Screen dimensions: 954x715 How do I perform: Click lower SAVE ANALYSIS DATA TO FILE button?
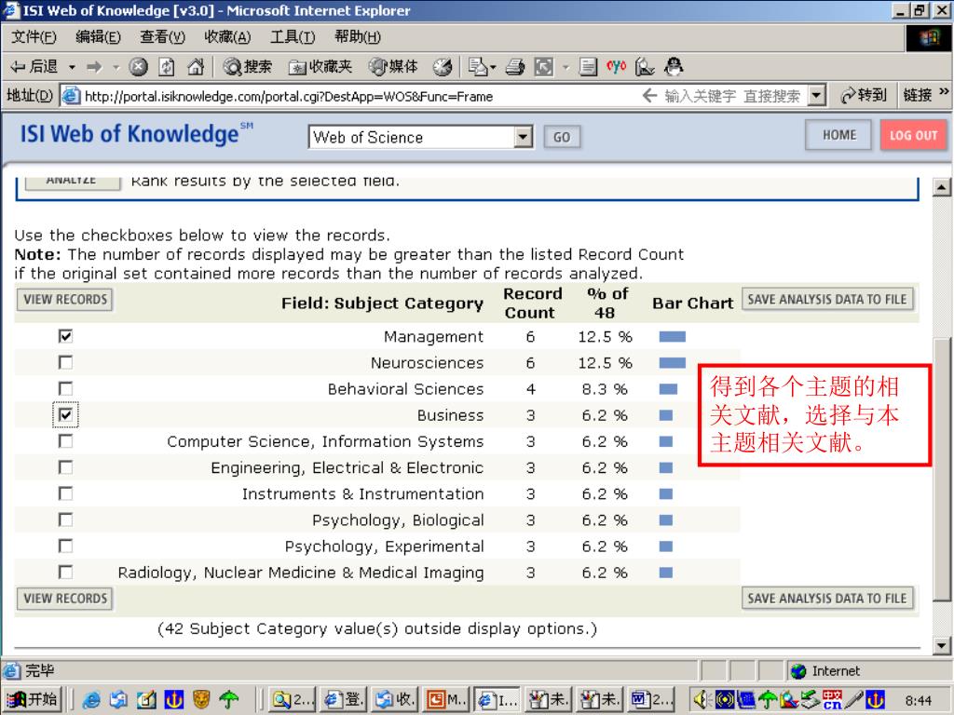coord(827,599)
